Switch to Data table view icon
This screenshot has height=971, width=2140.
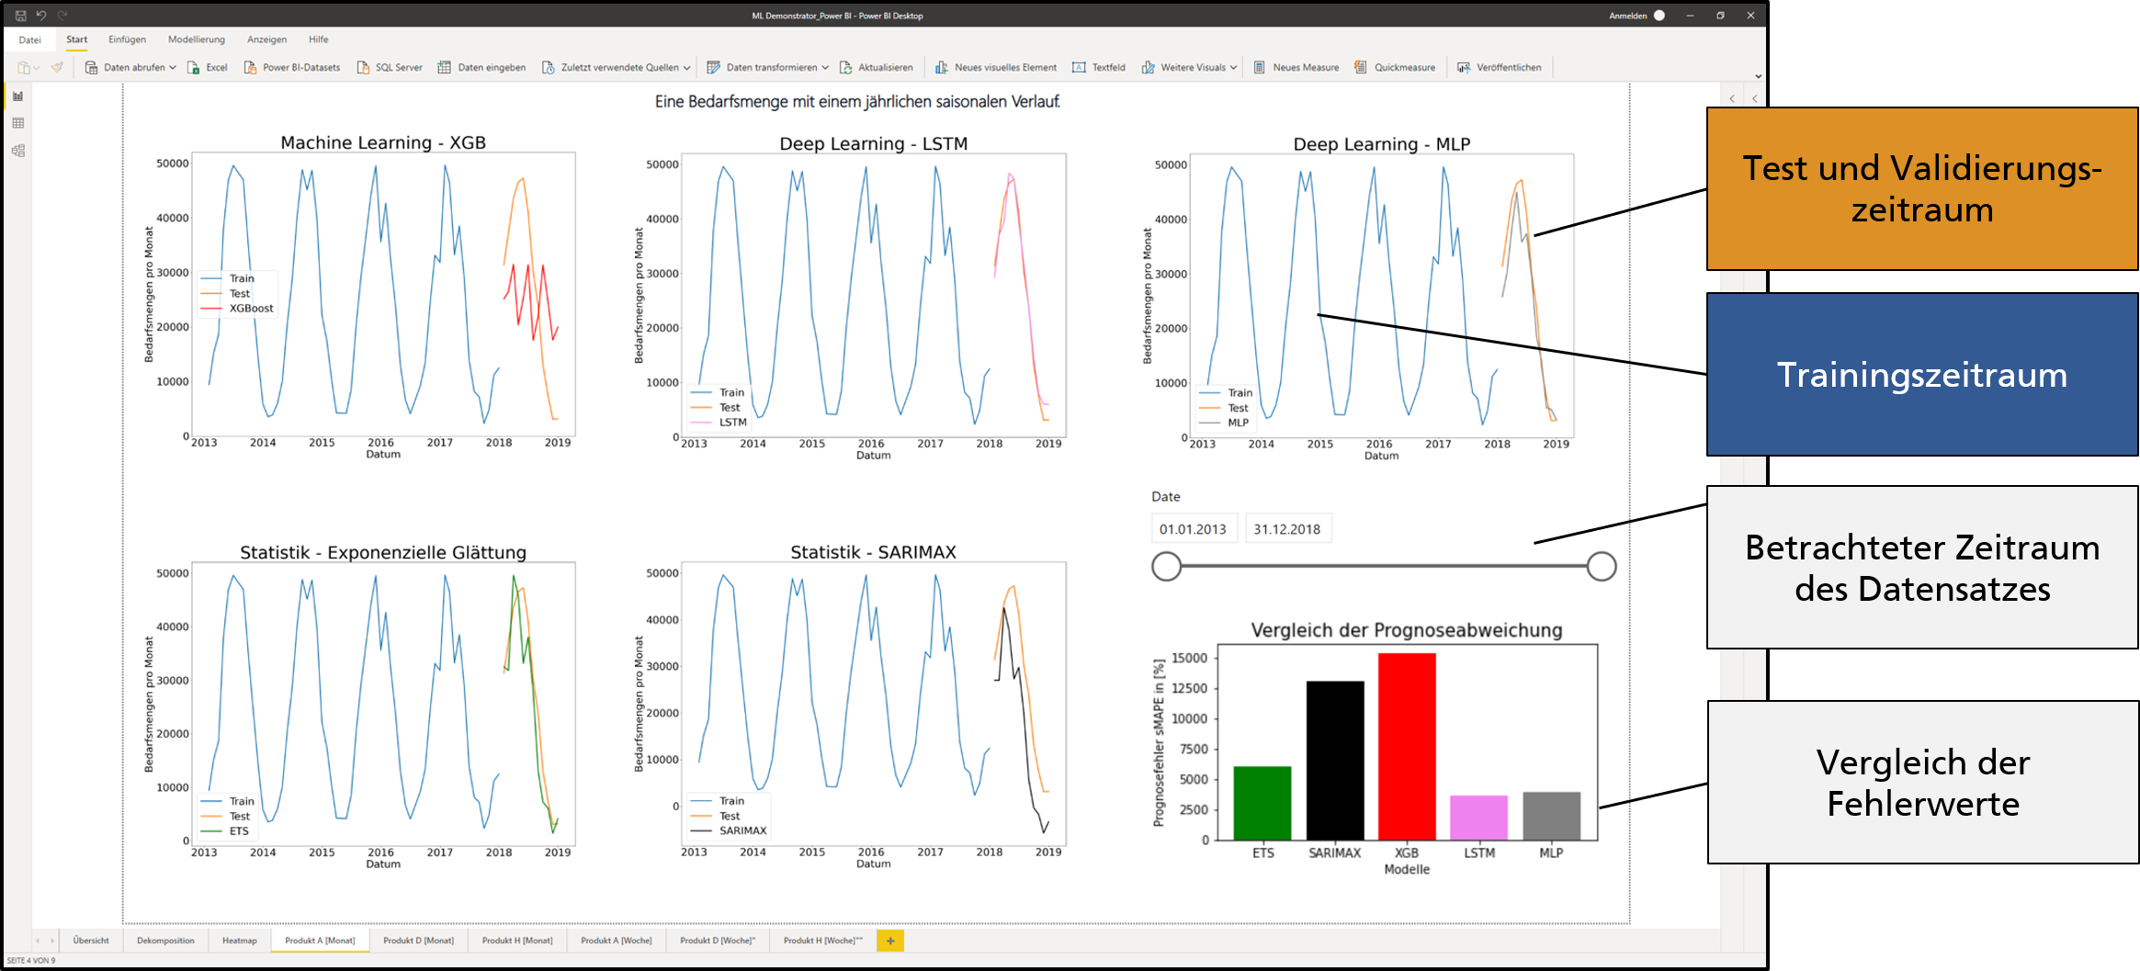point(17,123)
